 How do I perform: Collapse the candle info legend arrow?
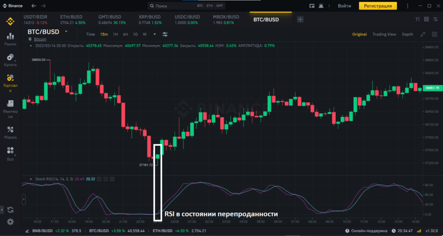pos(31,45)
